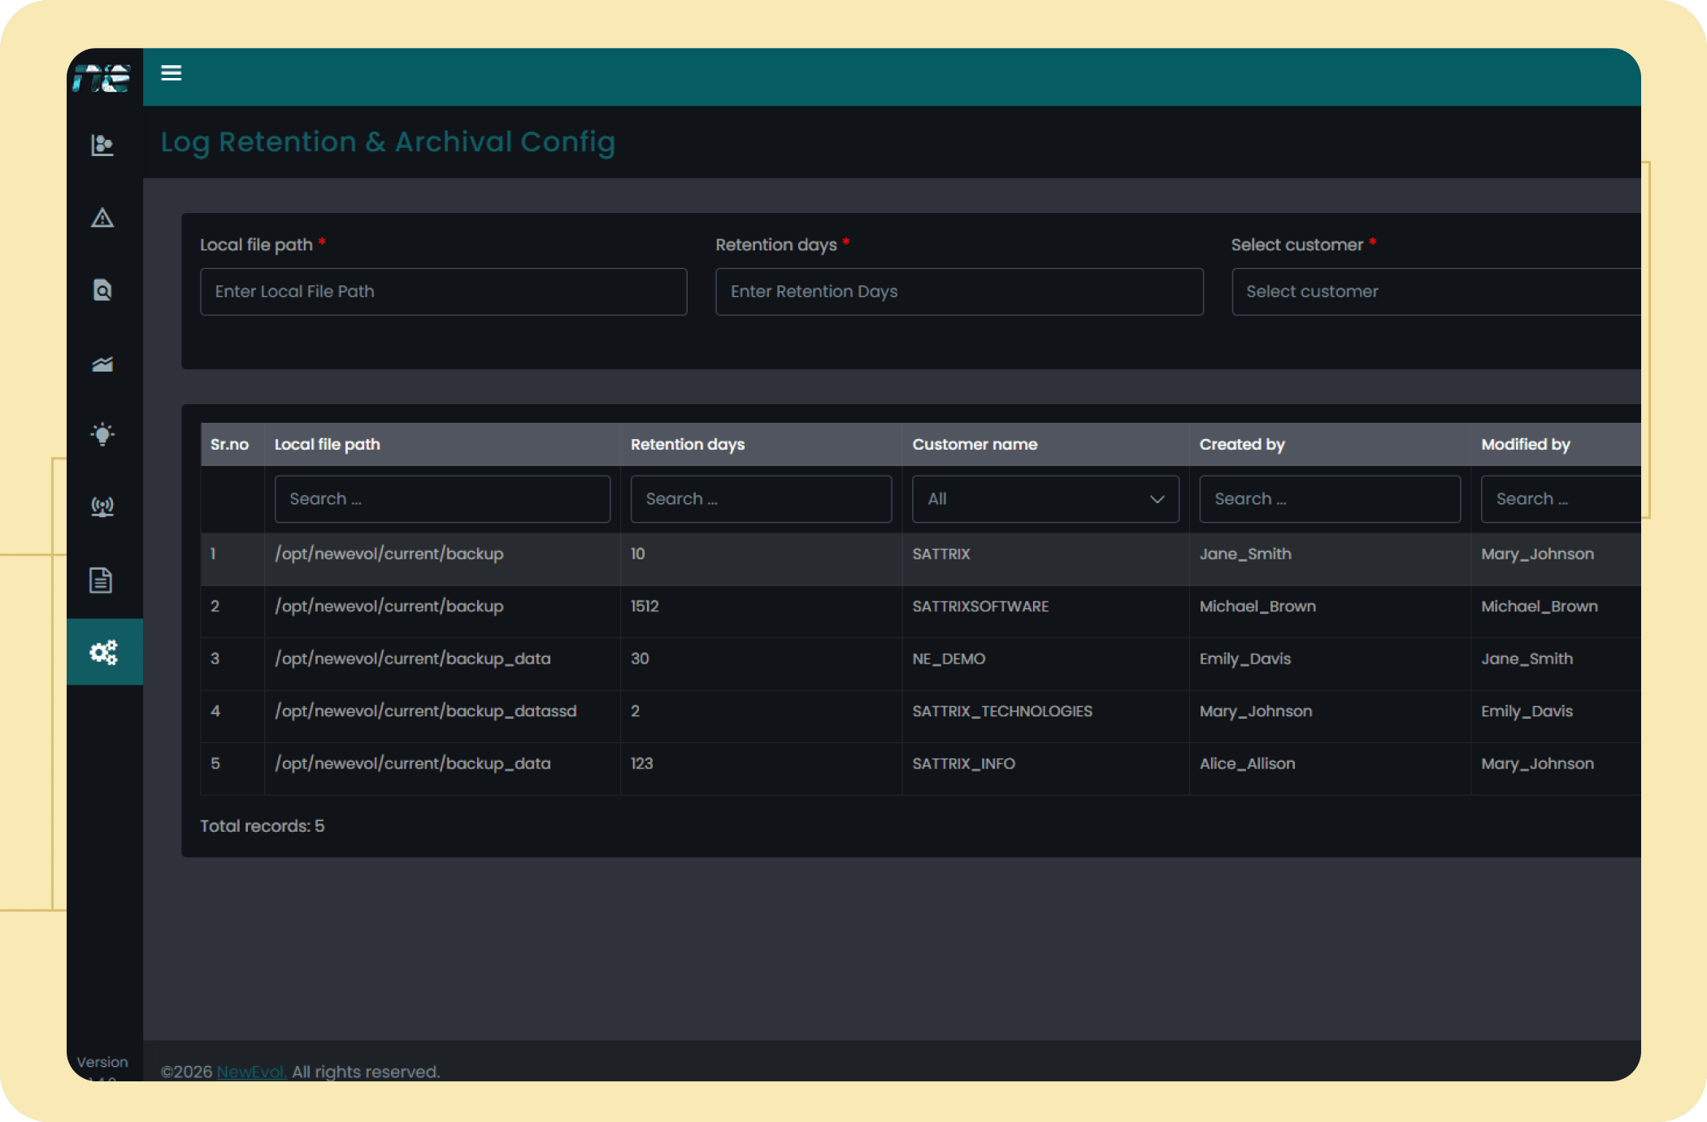1707x1122 pixels.
Task: Sort by Customer name column header
Action: pyautogui.click(x=975, y=445)
